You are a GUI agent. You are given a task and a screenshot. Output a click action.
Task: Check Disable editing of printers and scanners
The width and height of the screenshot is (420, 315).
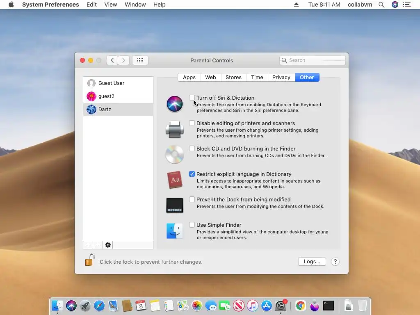[192, 123]
